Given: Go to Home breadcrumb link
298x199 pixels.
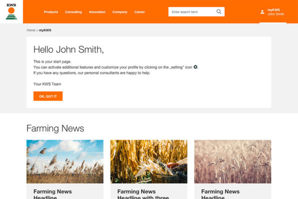Looking at the screenshot, I should (x=31, y=30).
